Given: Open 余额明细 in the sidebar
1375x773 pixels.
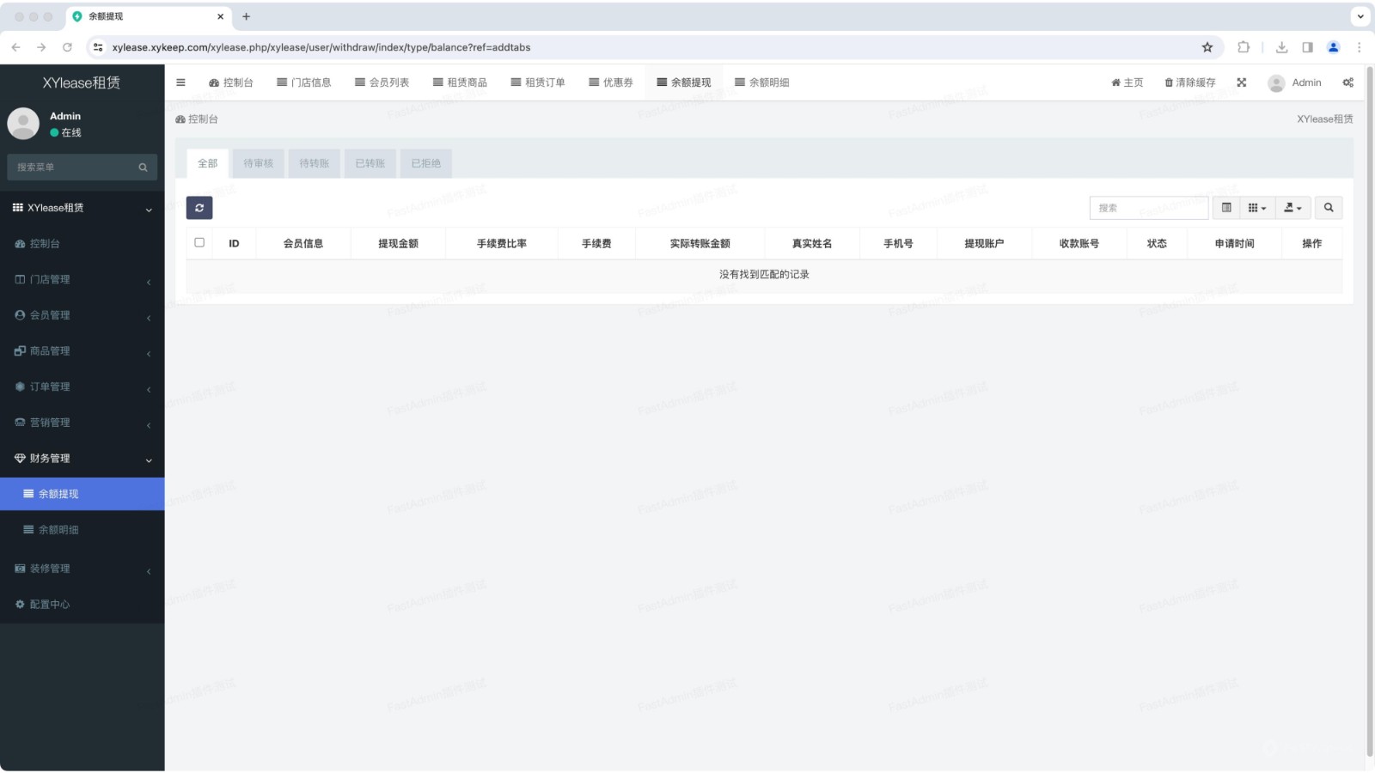Looking at the screenshot, I should (82, 530).
